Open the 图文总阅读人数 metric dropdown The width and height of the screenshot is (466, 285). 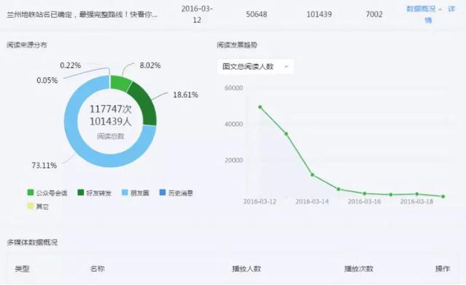[x=256, y=67]
